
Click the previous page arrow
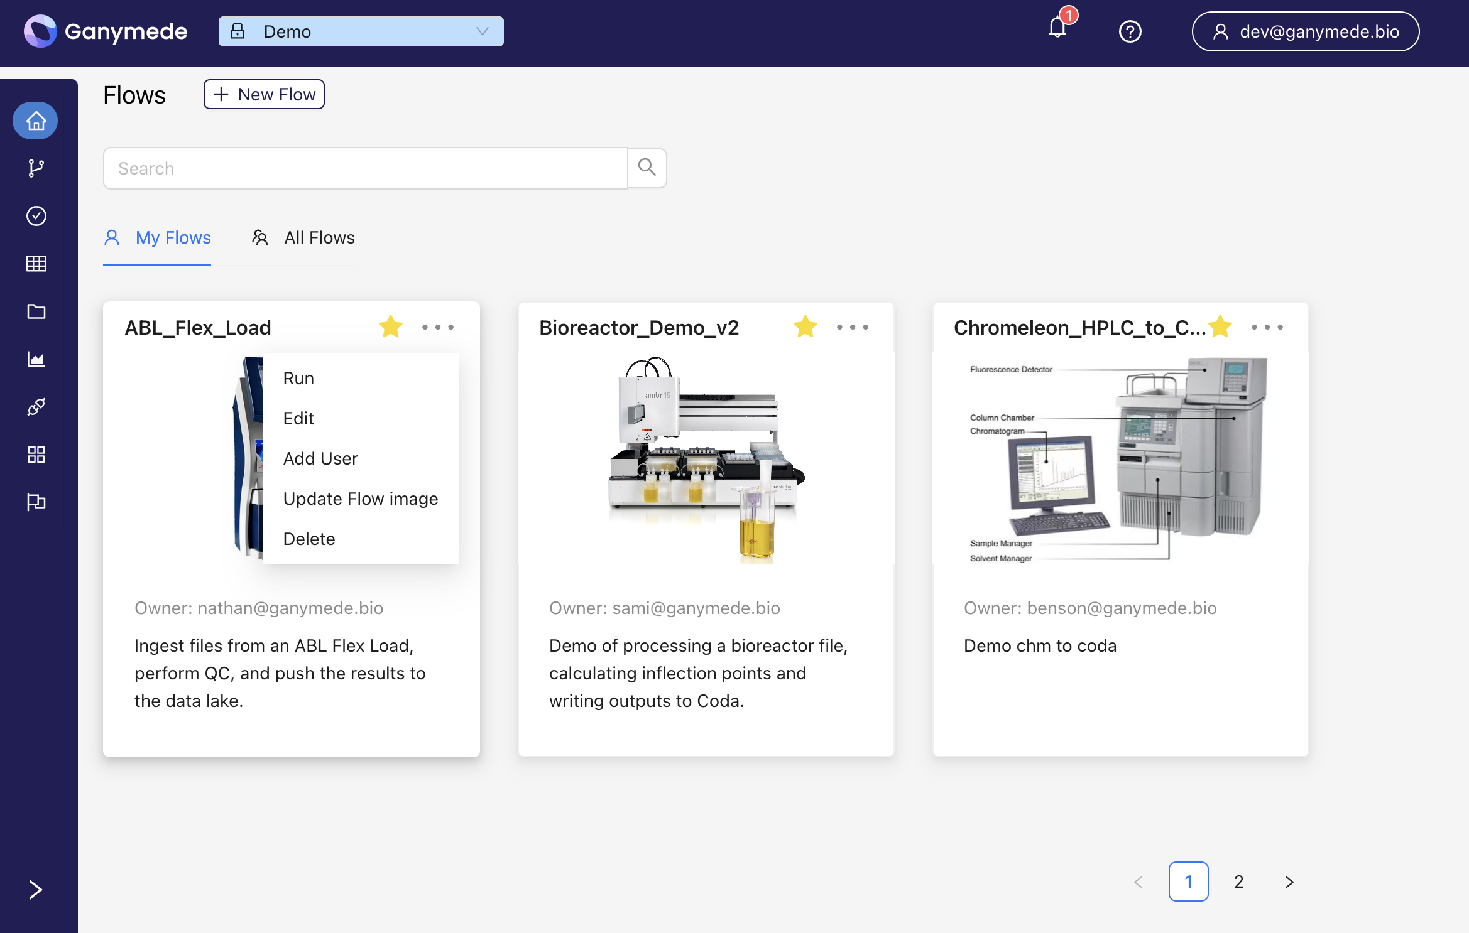click(1138, 882)
